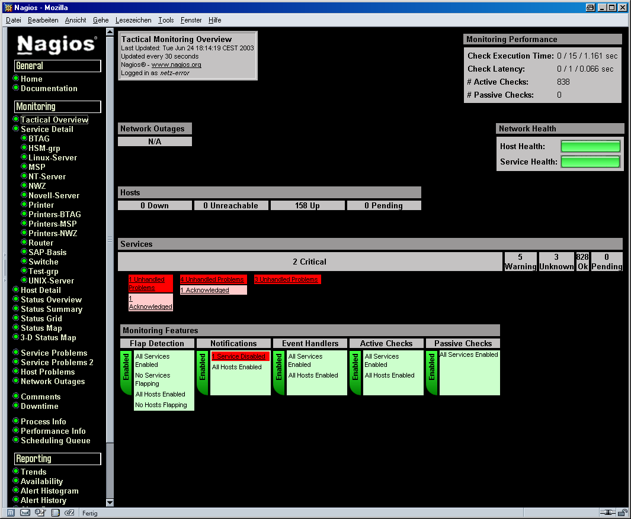Click the green bullet beside Documentation
The height and width of the screenshot is (519, 631).
point(16,88)
